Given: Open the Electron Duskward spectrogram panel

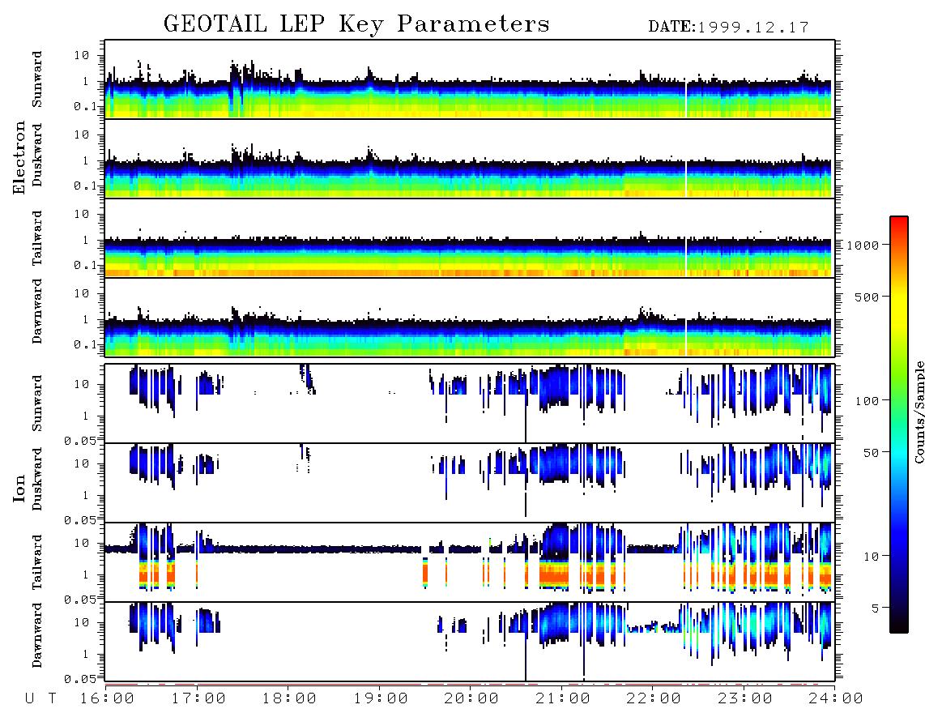Looking at the screenshot, I should (x=470, y=158).
